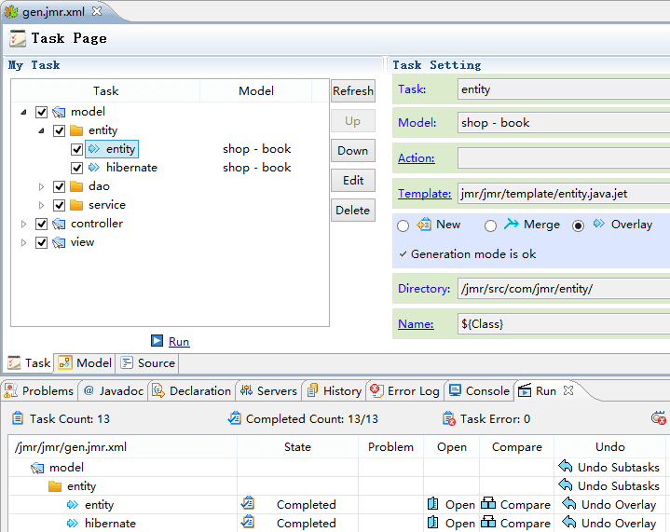Image resolution: width=670 pixels, height=532 pixels.
Task: Uncheck the service checkbox
Action: tap(59, 205)
